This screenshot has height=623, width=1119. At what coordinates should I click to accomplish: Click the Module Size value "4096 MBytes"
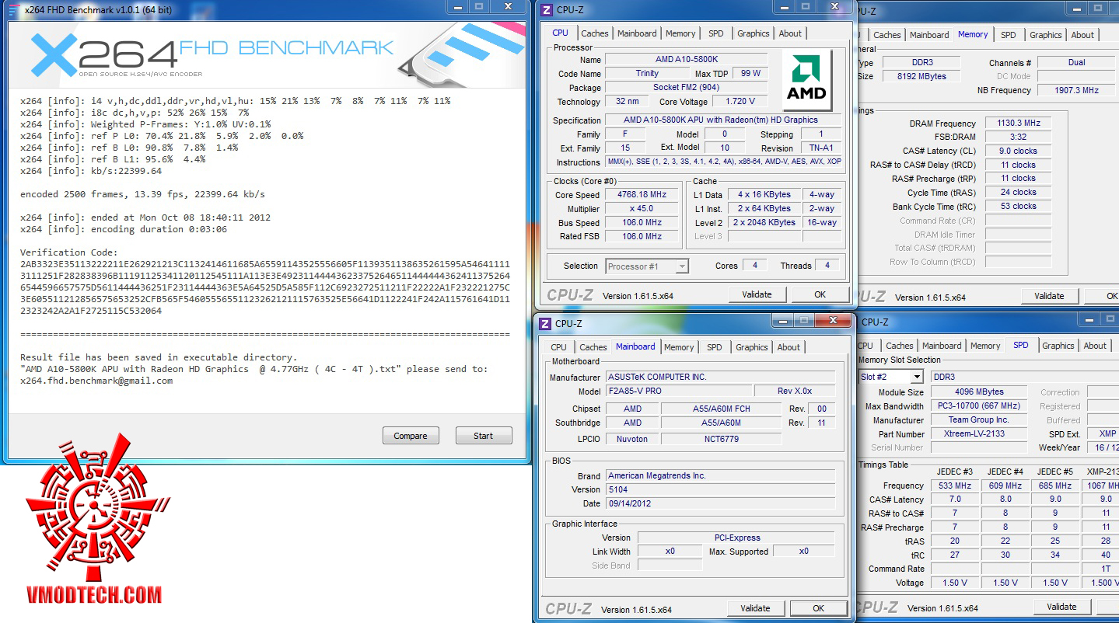pos(977,392)
